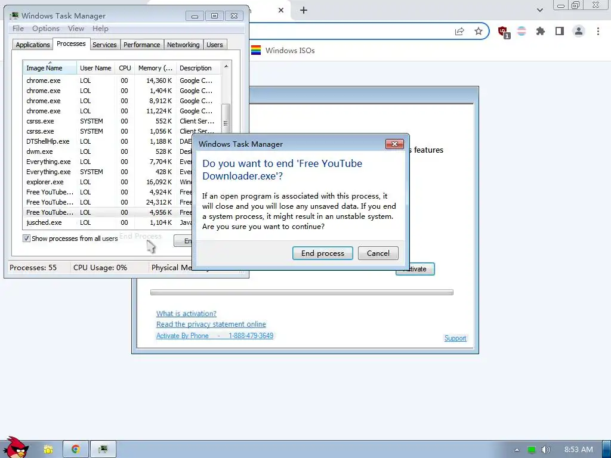The image size is (611, 458).
Task: Open the Chrome extensions puzzle icon
Action: [x=541, y=32]
